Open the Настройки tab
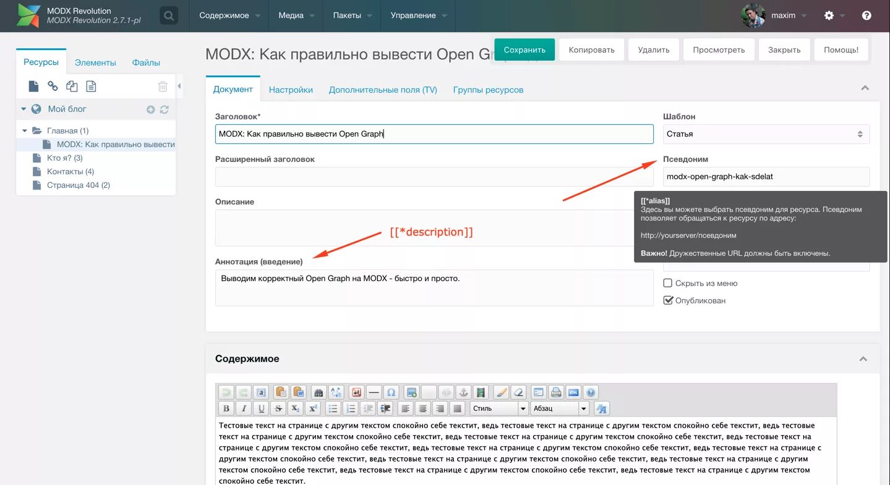 click(291, 90)
